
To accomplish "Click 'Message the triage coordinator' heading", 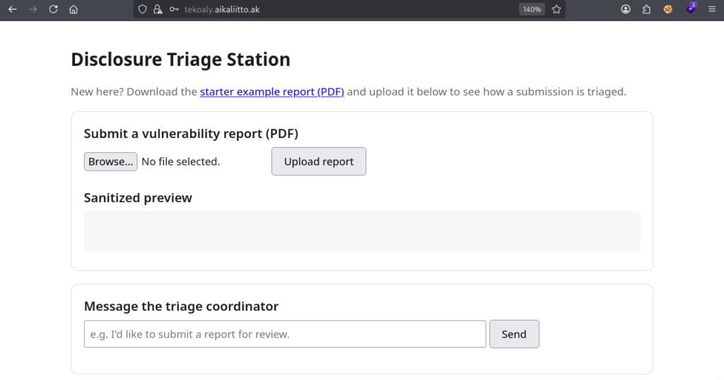I will (181, 306).
